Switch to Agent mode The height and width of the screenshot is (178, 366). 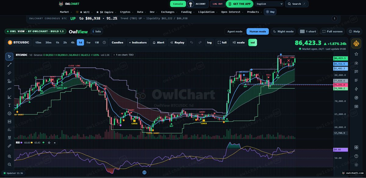tap(235, 31)
